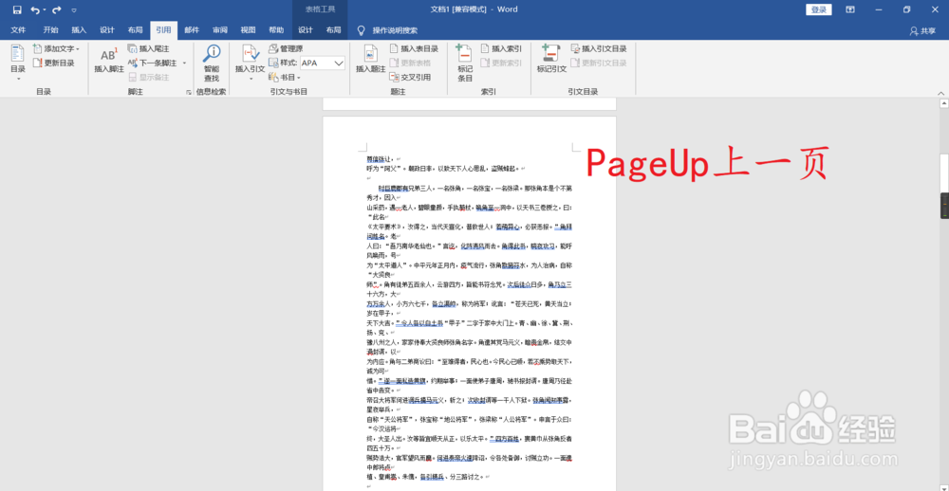Click the Share (共享) button
Screen dimensions: 949x491
(923, 31)
